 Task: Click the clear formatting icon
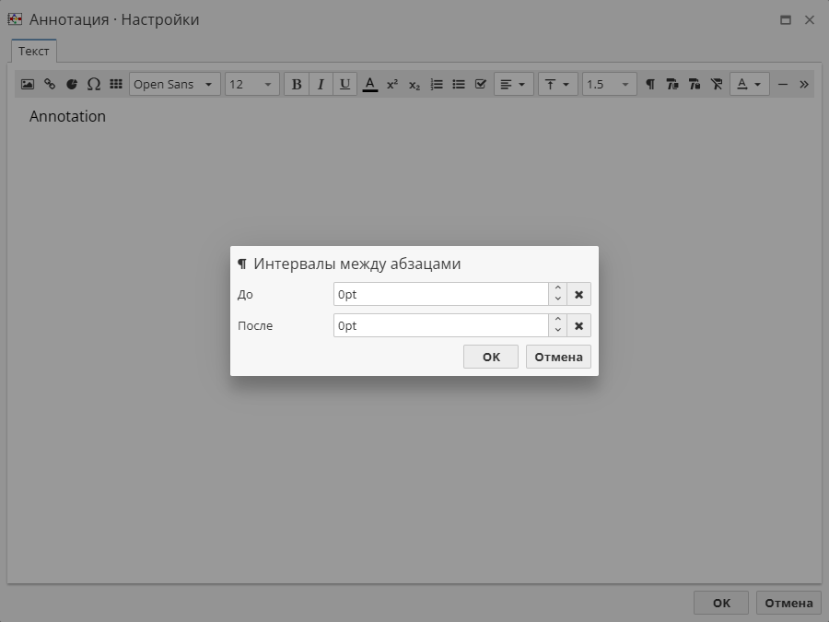(x=717, y=84)
